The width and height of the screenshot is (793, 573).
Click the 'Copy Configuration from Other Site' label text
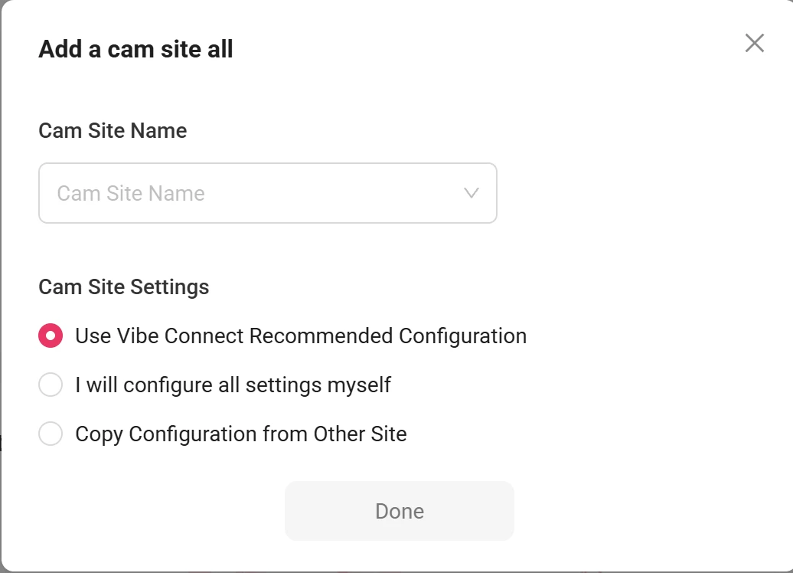[240, 434]
